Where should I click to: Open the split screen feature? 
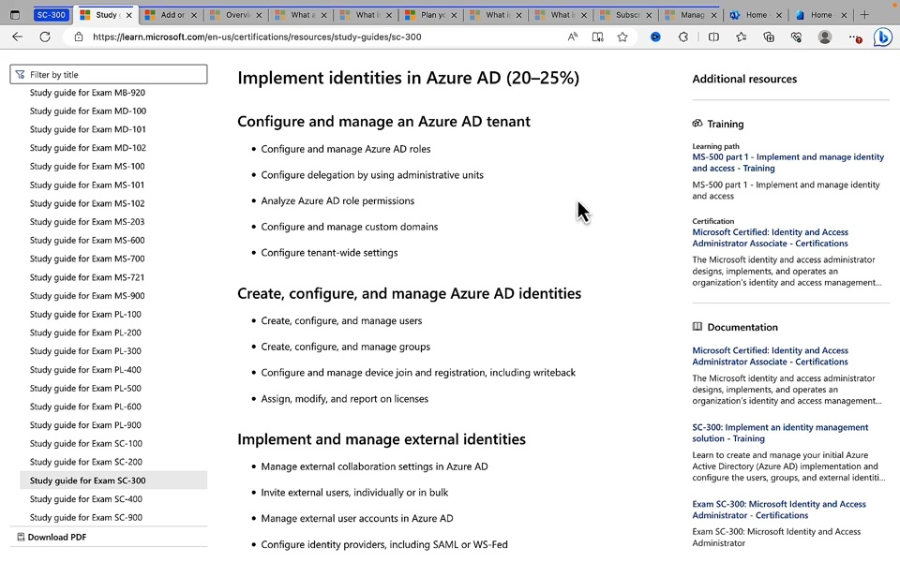pyautogui.click(x=712, y=37)
